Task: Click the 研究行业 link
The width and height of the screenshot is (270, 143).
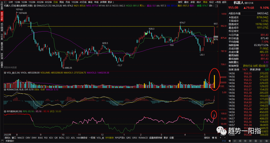Action: click(x=248, y=66)
